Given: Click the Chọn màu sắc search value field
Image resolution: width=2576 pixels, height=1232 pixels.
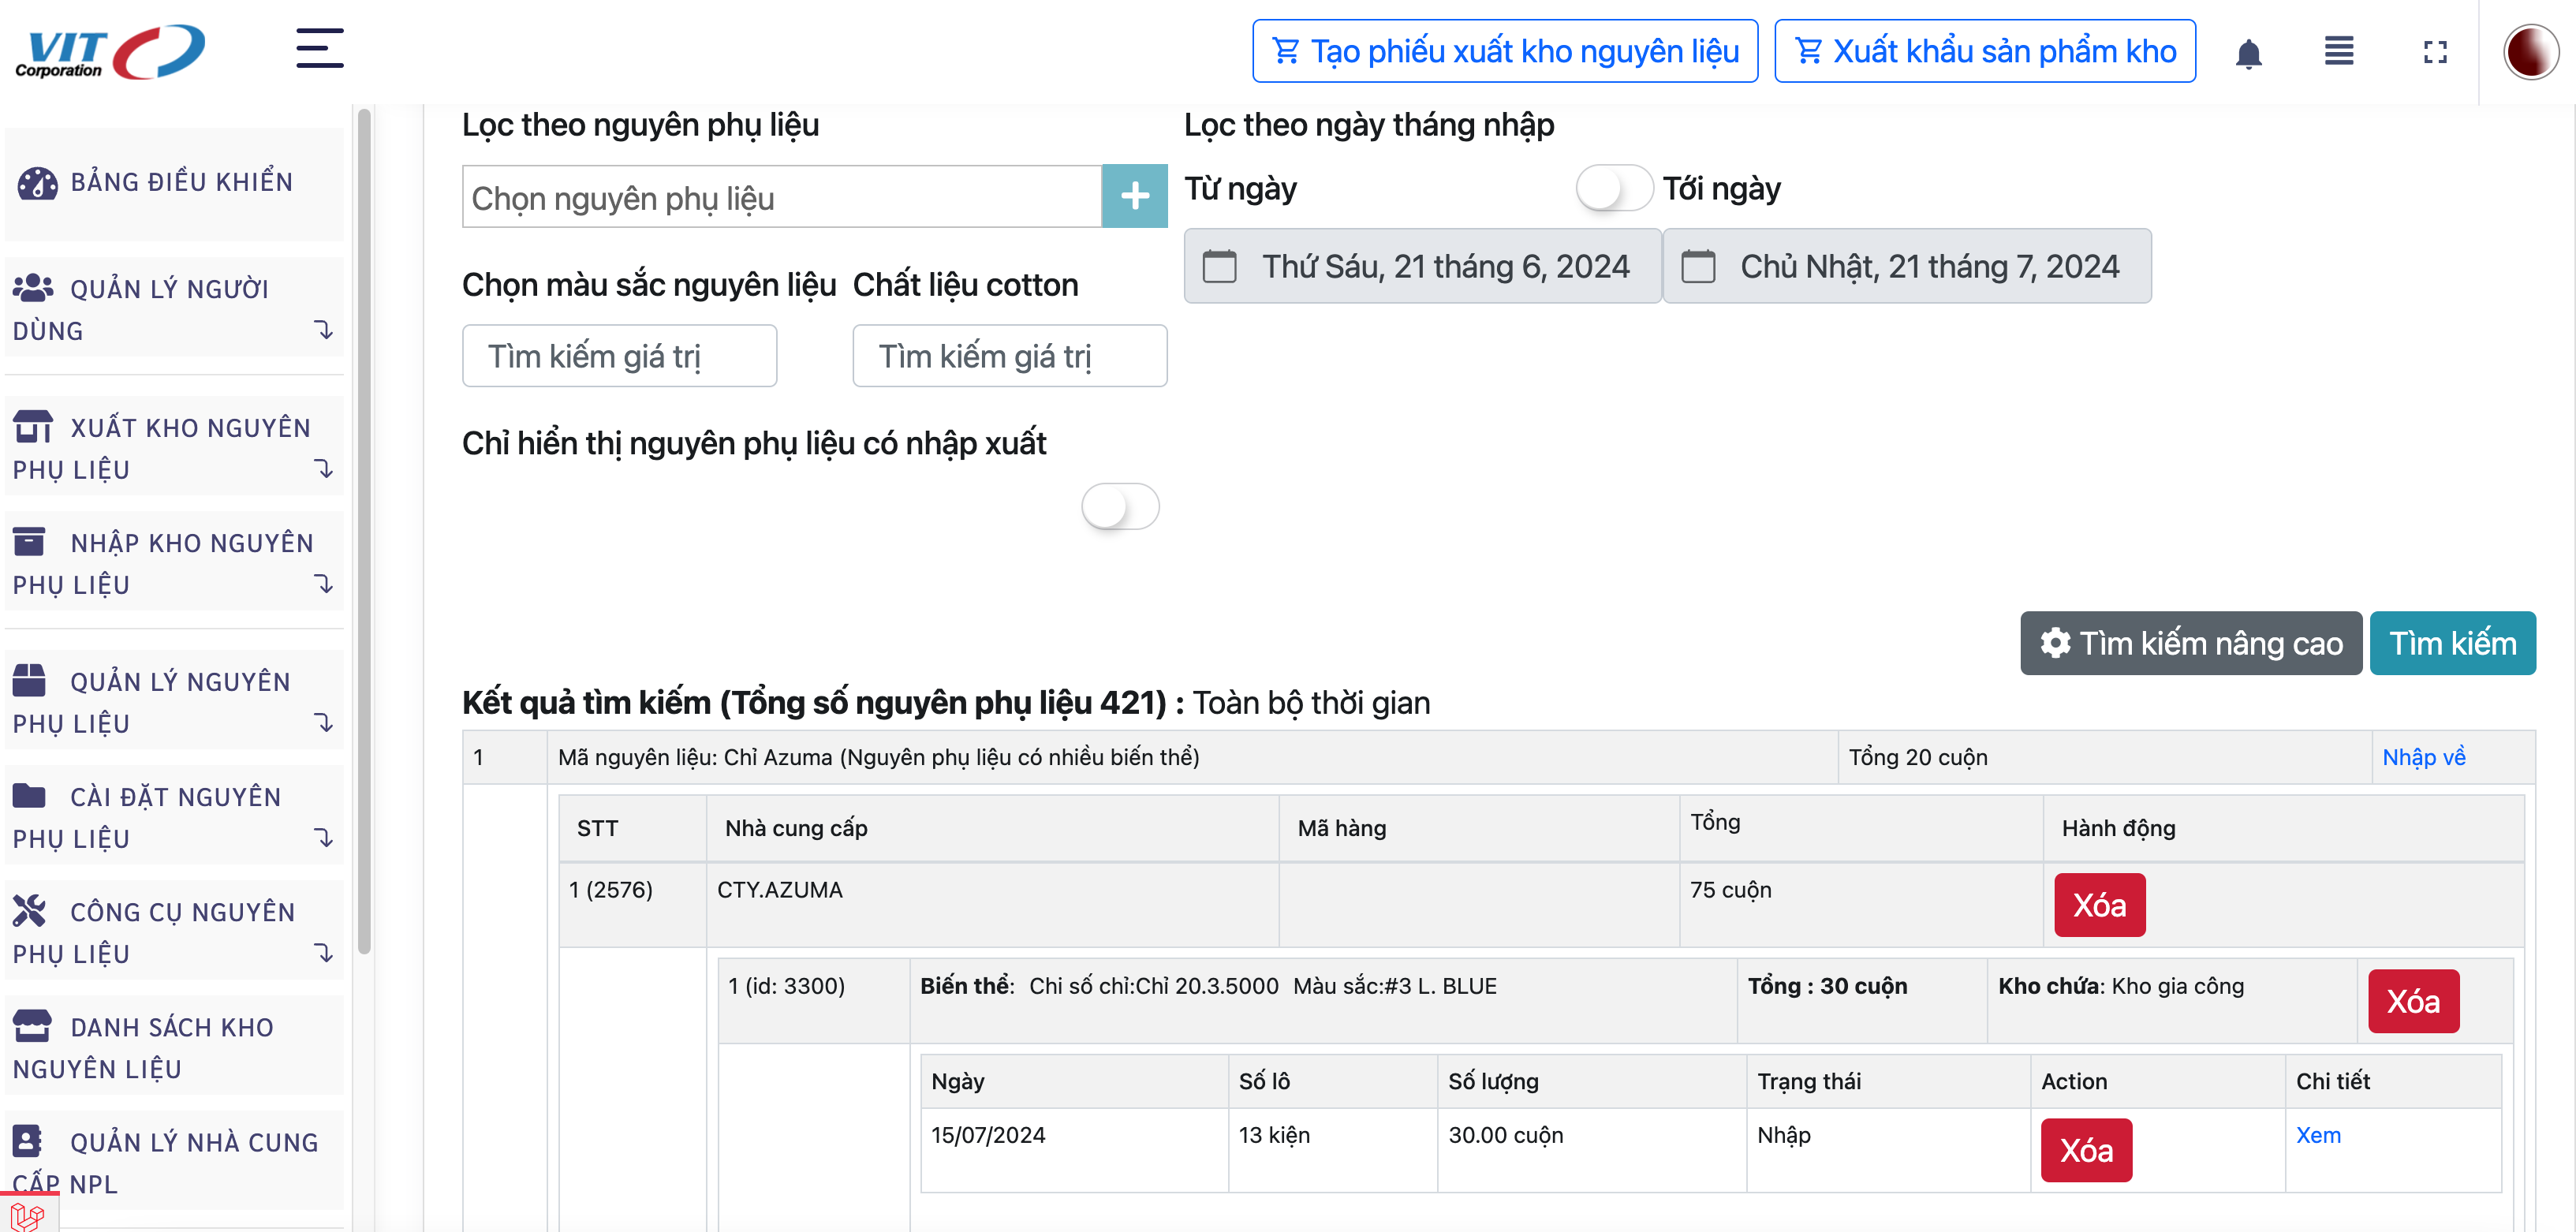Looking at the screenshot, I should (619, 356).
